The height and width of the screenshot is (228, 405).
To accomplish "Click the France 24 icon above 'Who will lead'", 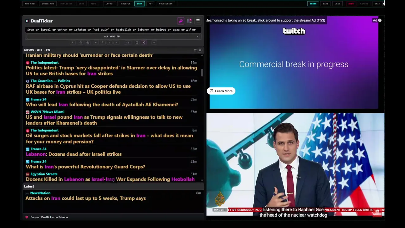I will (28, 99).
